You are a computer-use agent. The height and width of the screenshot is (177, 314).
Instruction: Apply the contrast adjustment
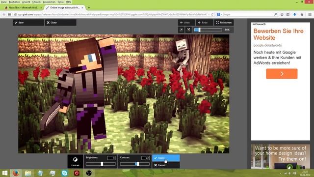166,158
